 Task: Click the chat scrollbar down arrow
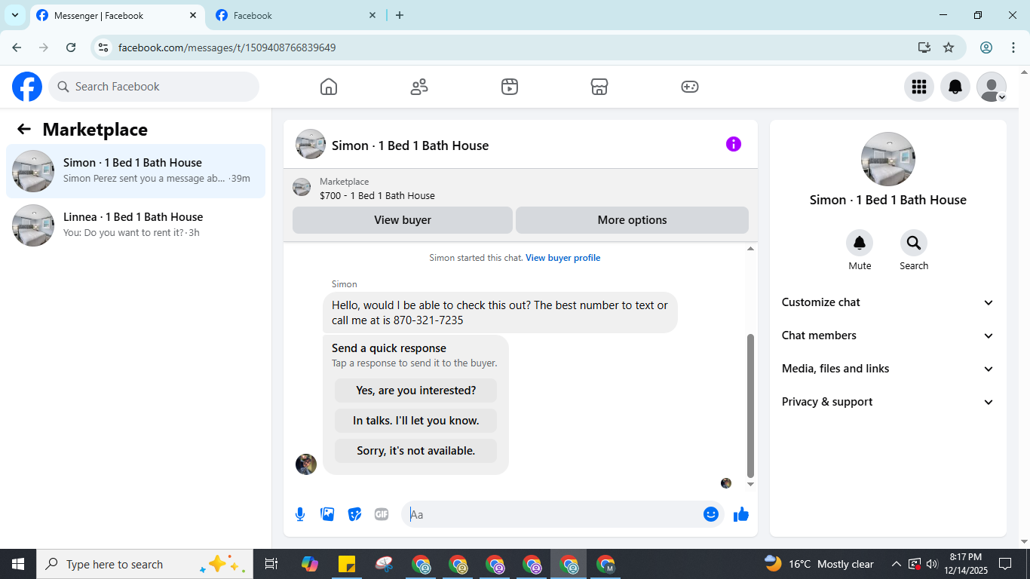click(750, 484)
